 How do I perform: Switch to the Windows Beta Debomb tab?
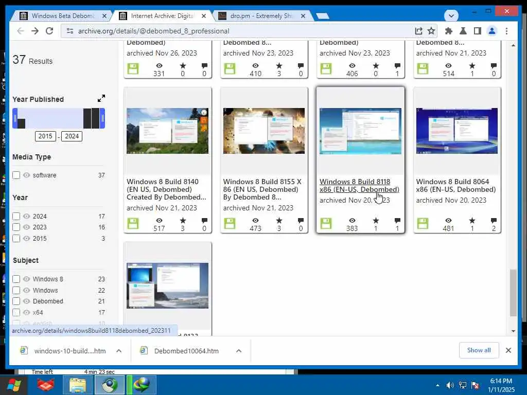[62, 16]
